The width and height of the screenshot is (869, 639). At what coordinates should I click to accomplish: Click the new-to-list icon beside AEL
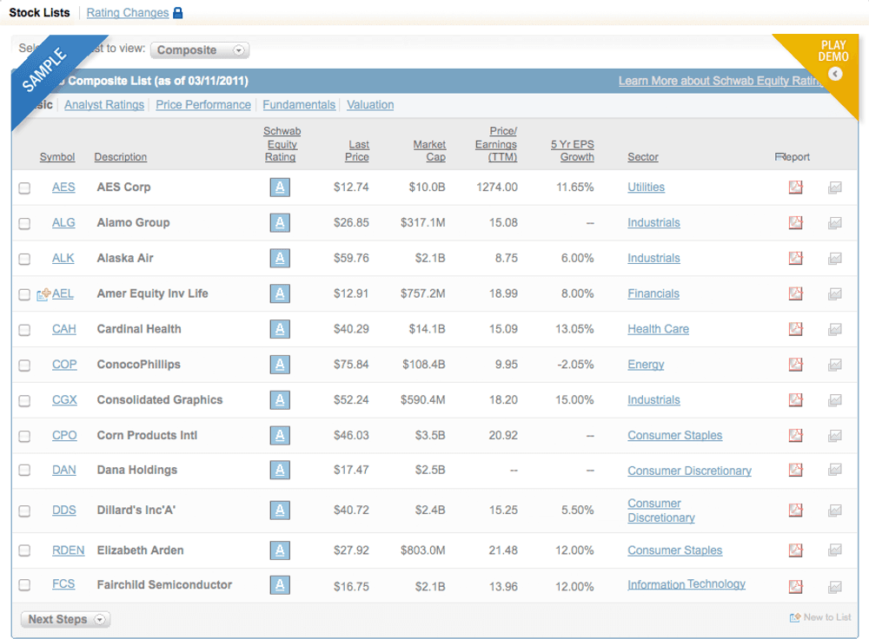tap(43, 294)
